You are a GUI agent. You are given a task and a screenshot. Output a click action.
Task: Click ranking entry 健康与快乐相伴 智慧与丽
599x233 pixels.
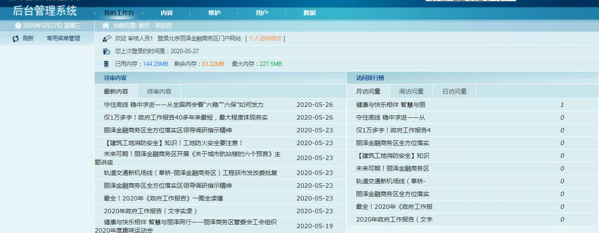(x=391, y=105)
